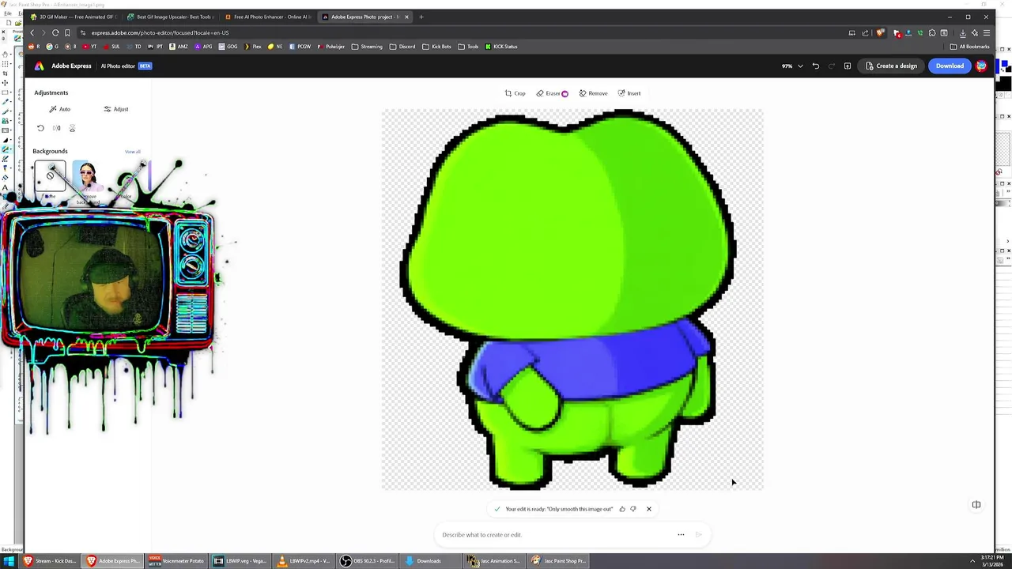Select the Crop tool

[x=515, y=93]
